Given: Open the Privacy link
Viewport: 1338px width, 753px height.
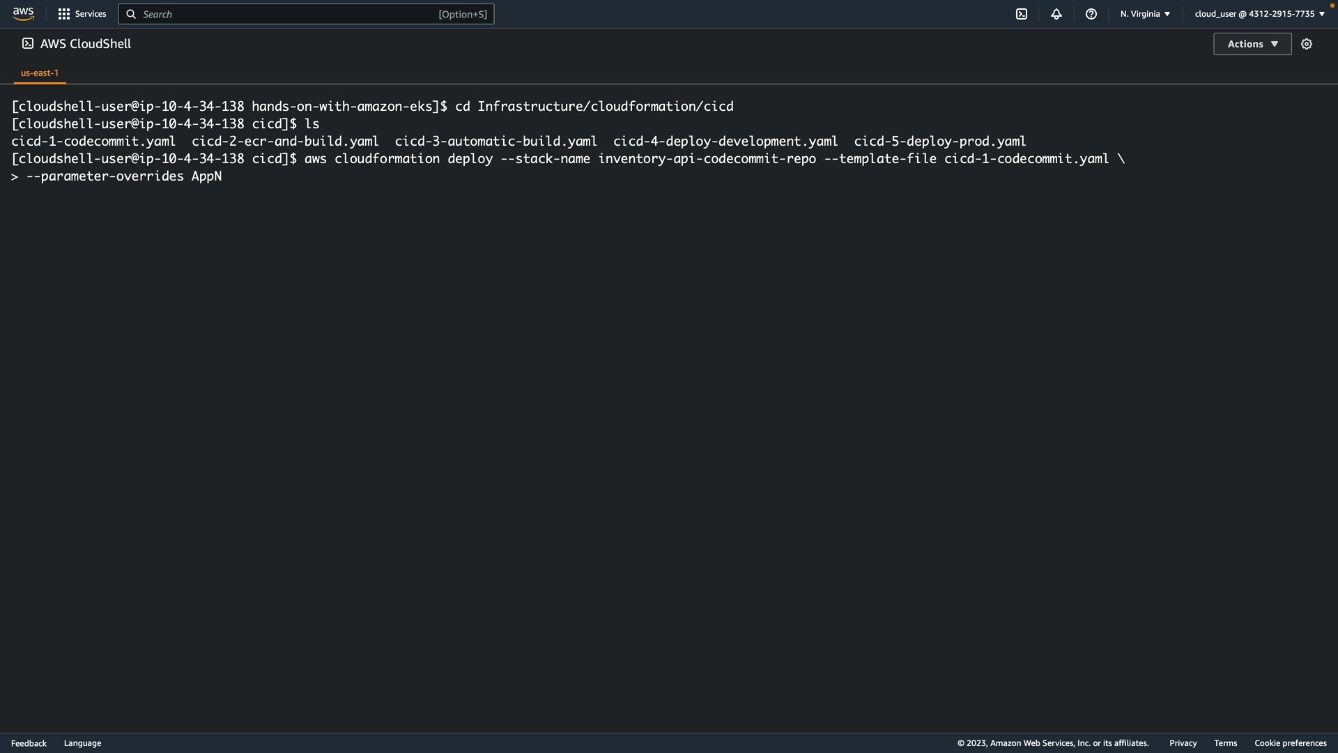Looking at the screenshot, I should click(1183, 743).
